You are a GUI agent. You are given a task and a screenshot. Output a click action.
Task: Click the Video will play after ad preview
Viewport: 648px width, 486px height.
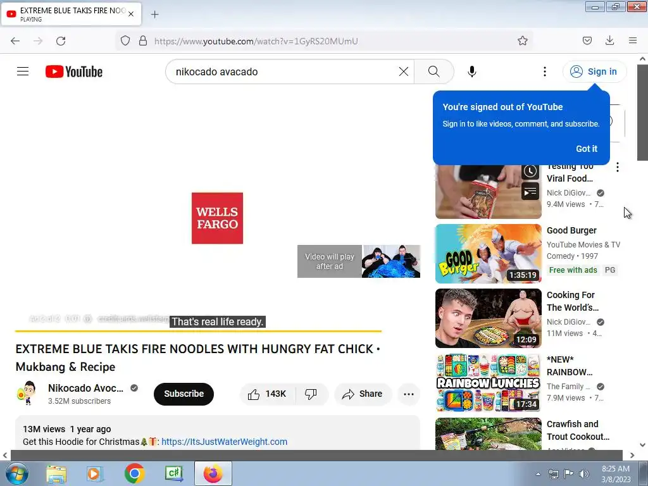(359, 261)
